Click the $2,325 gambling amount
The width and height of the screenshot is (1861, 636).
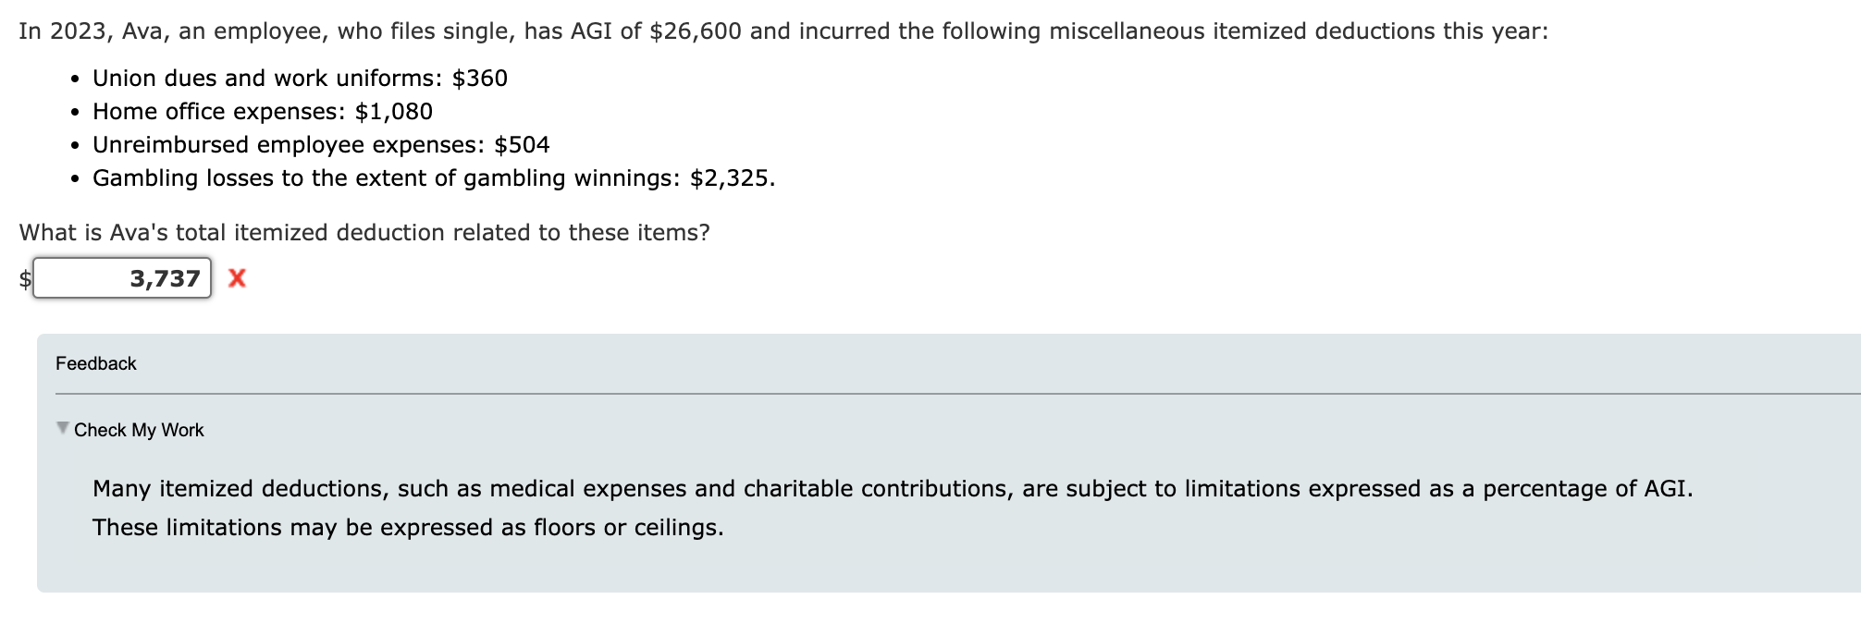point(731,177)
